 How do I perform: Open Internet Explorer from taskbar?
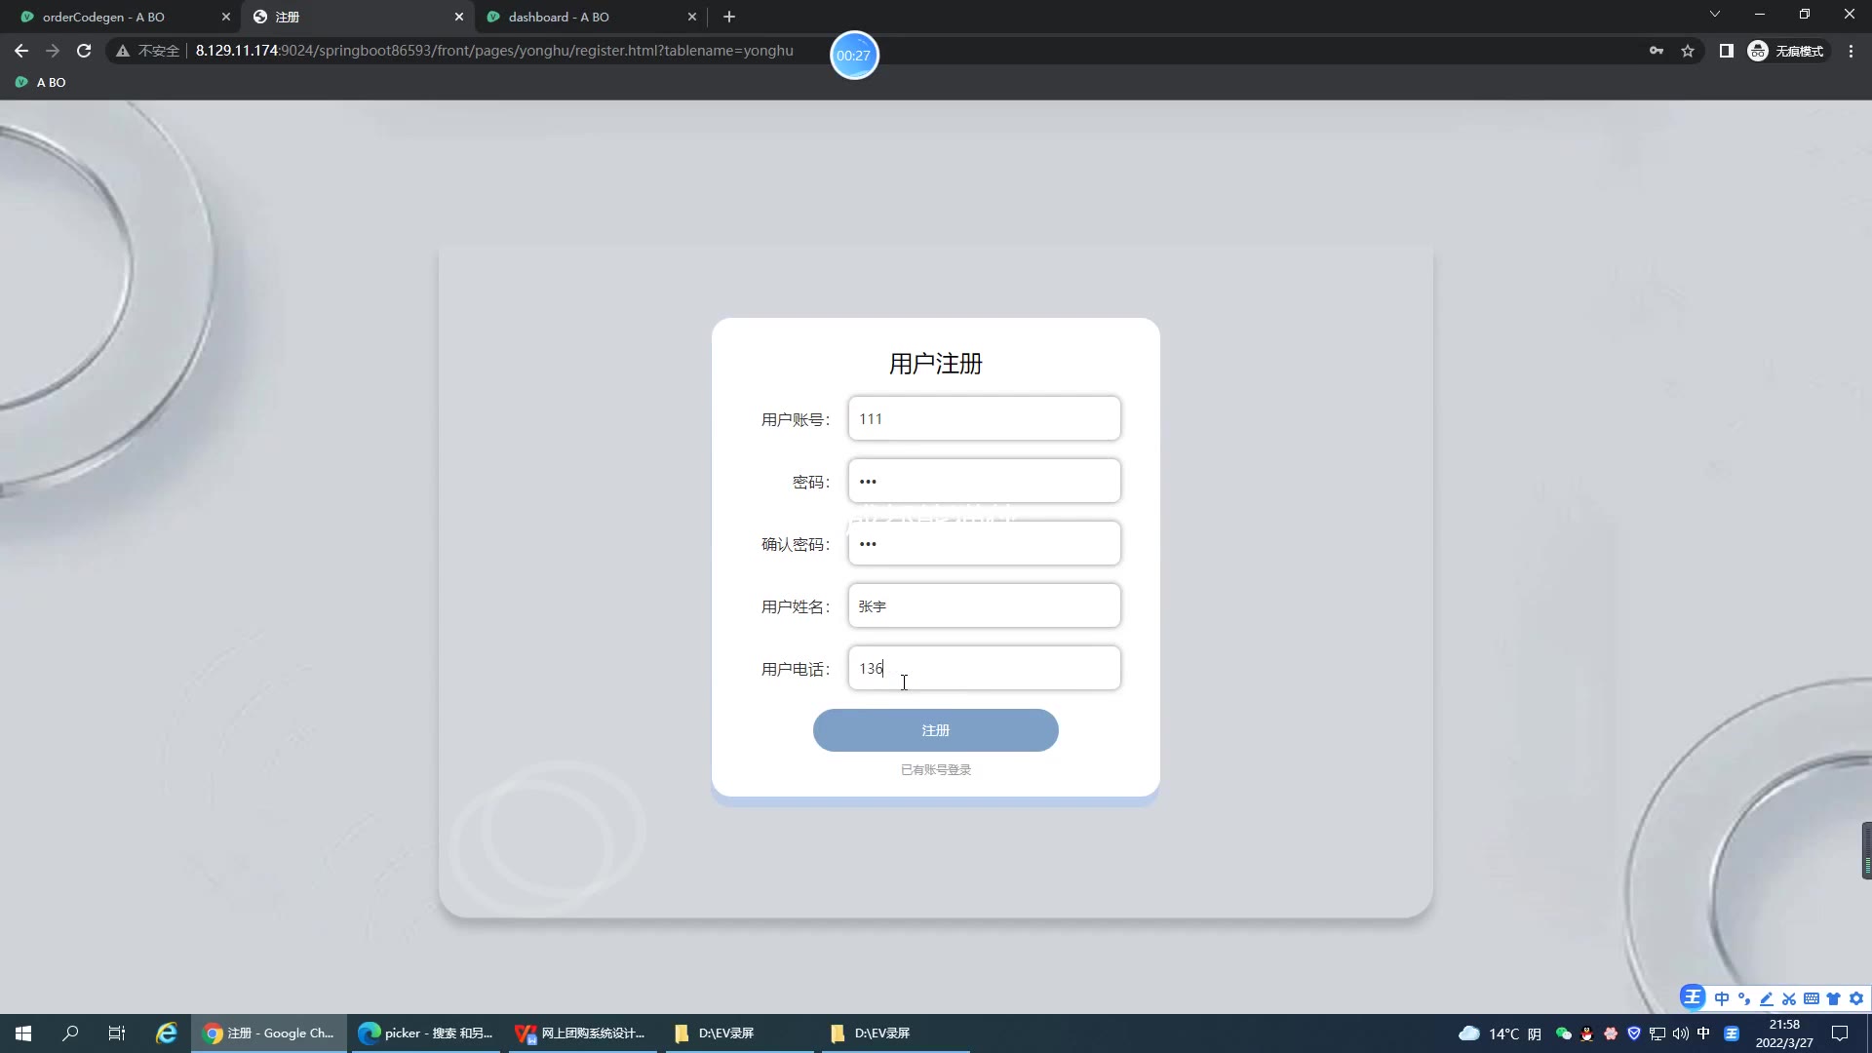point(167,1033)
